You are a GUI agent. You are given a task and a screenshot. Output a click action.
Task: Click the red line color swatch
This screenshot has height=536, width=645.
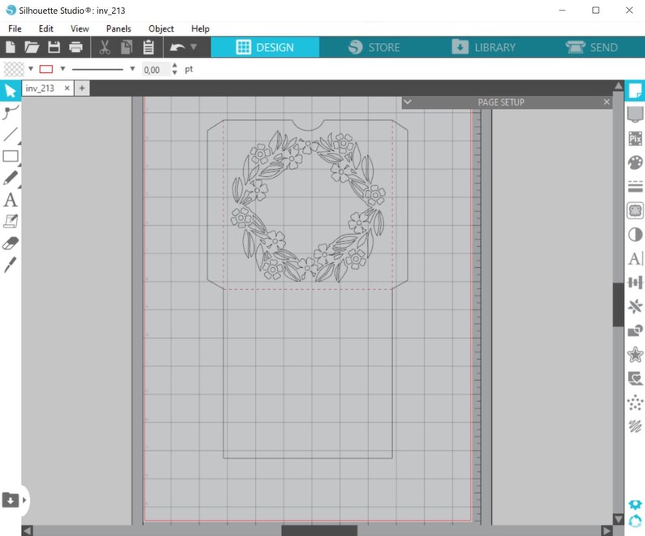pos(45,69)
